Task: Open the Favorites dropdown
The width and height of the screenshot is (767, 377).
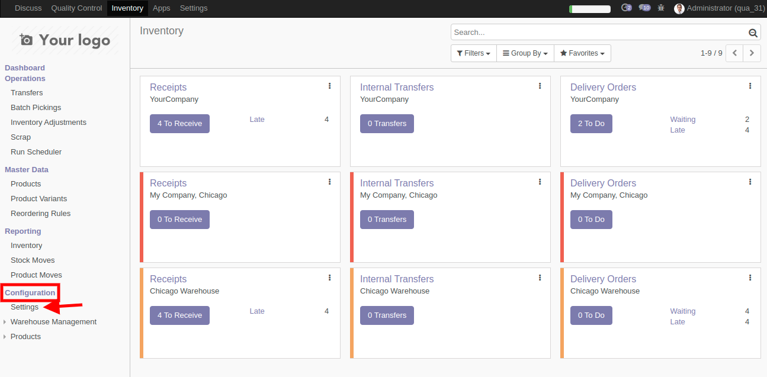Action: coord(582,53)
